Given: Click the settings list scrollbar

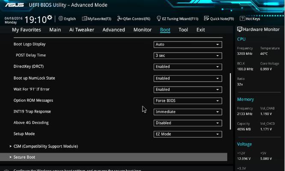Looking at the screenshot, I should pos(230,101).
